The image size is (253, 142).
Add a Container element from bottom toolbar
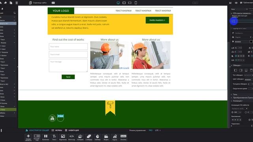point(37,138)
